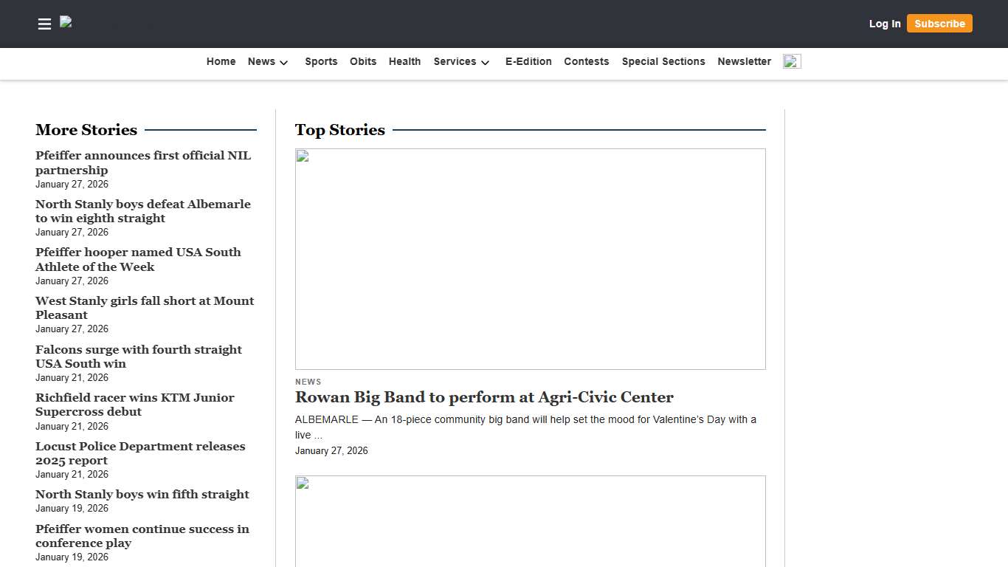Open the second top story image

click(x=530, y=520)
